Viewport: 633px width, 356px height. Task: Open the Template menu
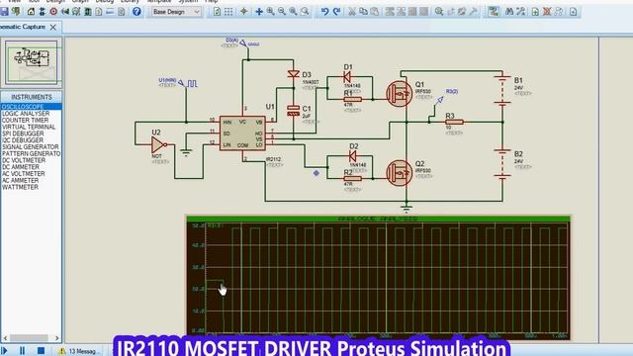pos(158,1)
